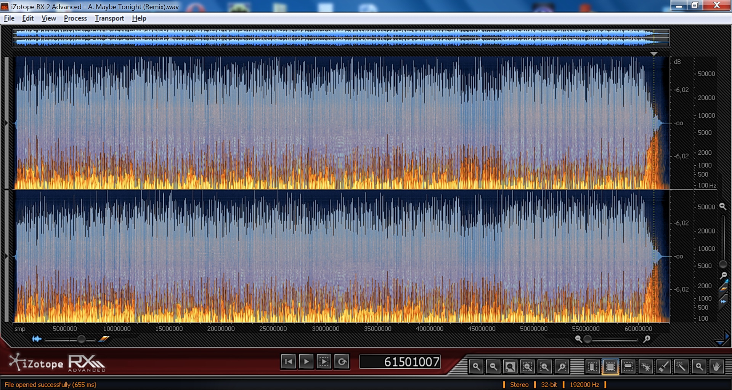
Task: Expand the left channel side arrow
Action: pos(6,123)
